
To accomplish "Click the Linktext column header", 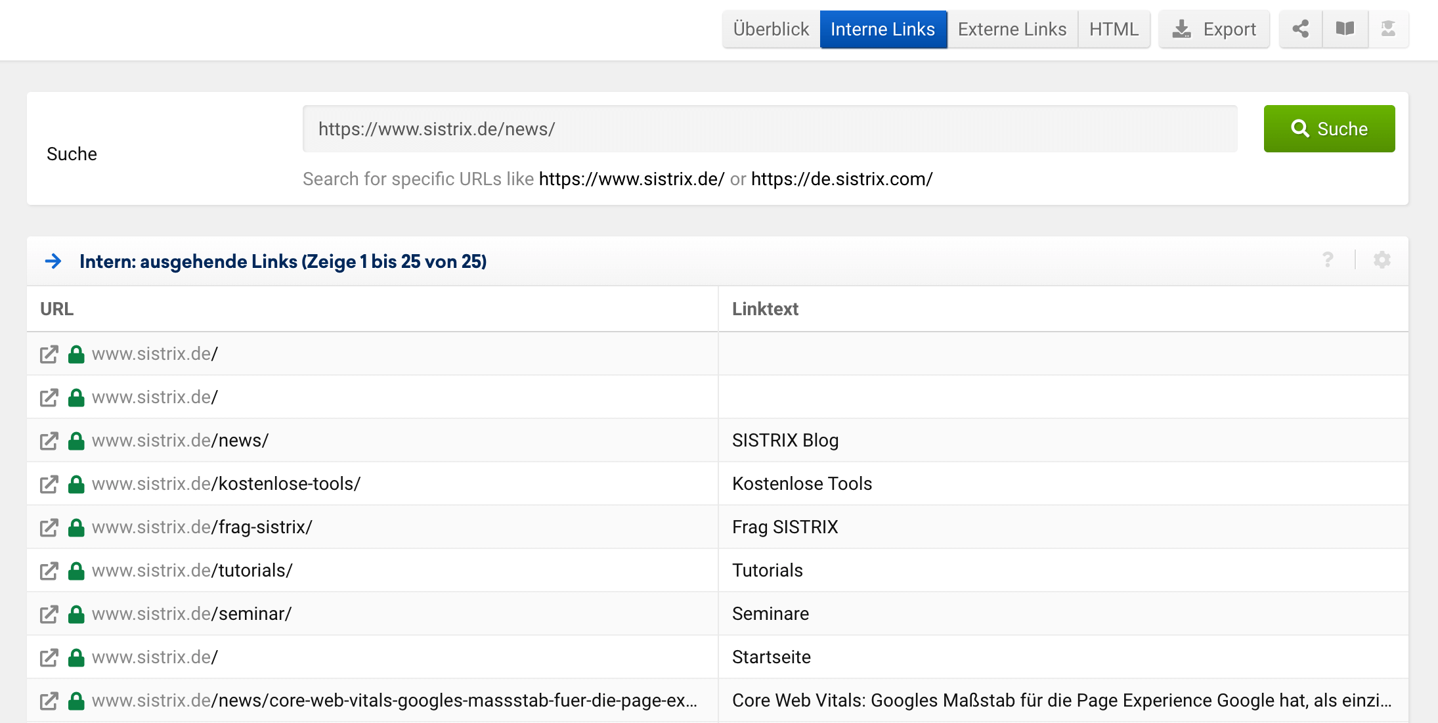I will [x=765, y=309].
